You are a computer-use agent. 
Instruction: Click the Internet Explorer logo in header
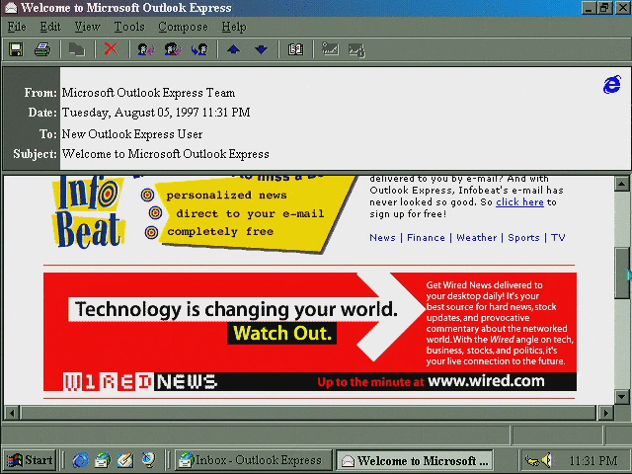pos(612,84)
